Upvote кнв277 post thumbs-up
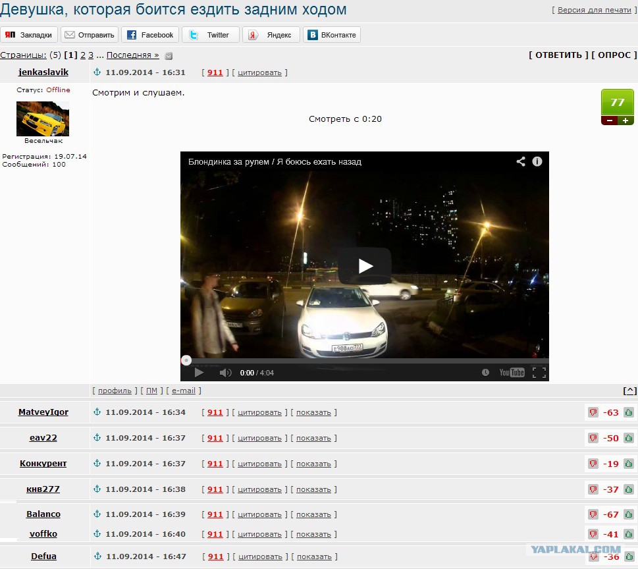 [629, 489]
